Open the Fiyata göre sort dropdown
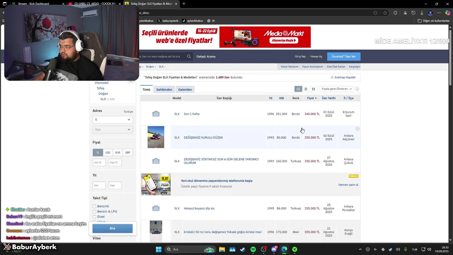 point(337,89)
